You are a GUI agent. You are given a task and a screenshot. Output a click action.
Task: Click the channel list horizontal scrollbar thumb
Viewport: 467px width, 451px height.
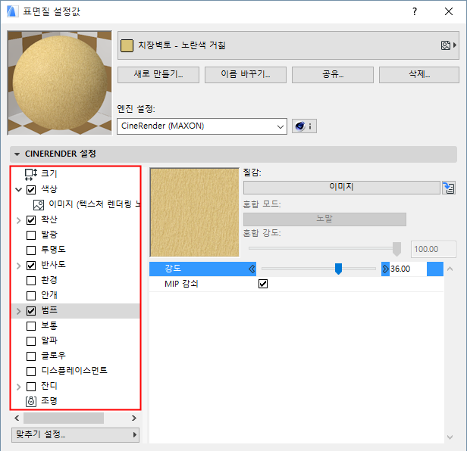64,418
